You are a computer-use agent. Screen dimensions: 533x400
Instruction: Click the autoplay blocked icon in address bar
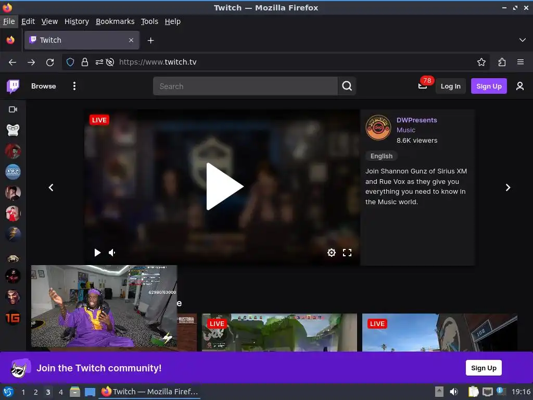[x=110, y=63]
